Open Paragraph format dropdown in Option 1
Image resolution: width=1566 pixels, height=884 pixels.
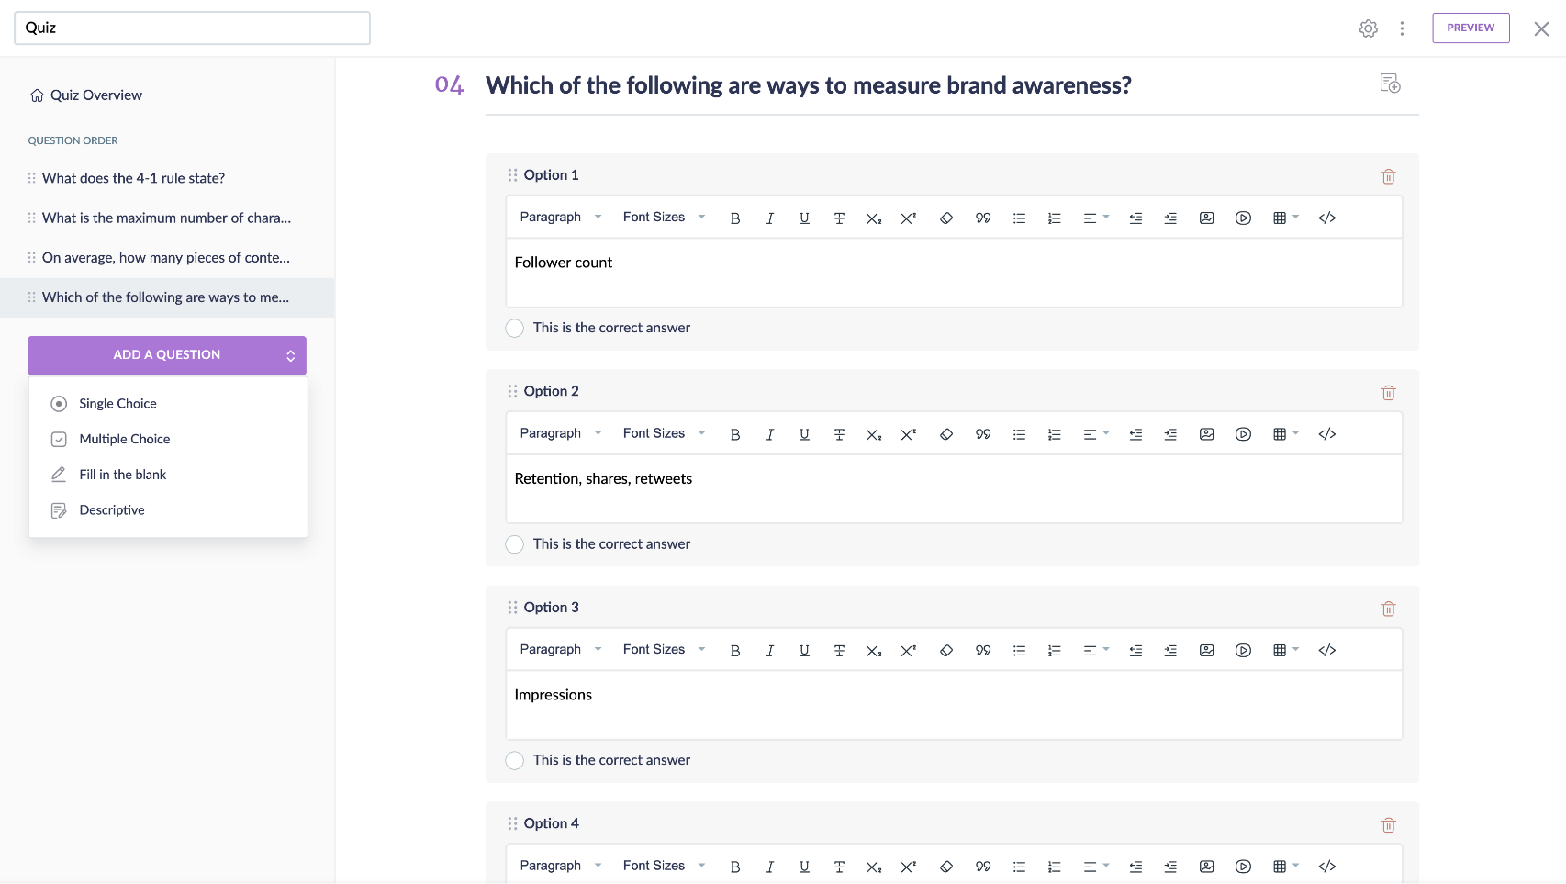(x=560, y=218)
